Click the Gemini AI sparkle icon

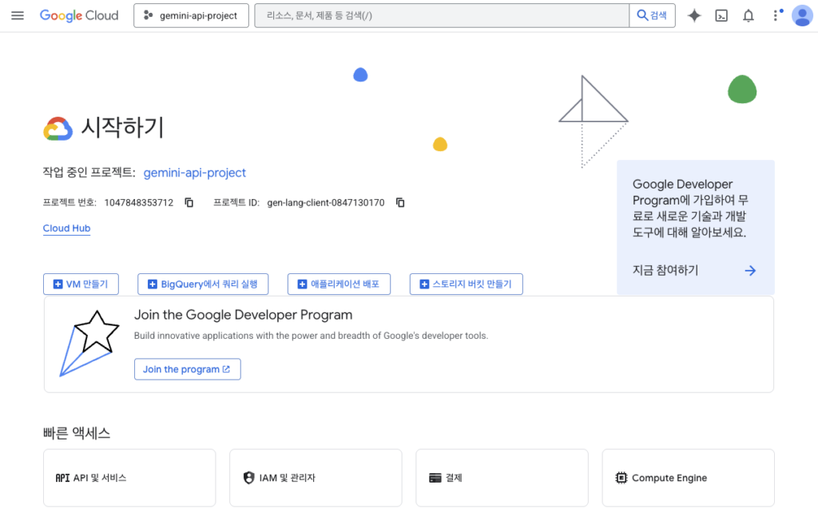694,16
